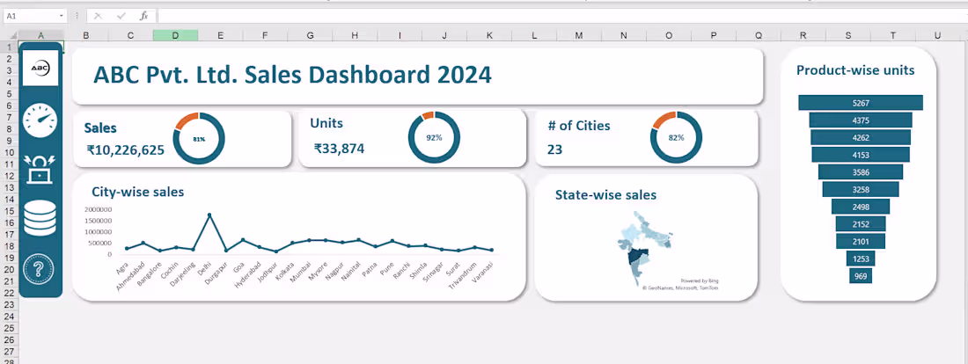Click the Delhi peak point on line chart
Image resolution: width=968 pixels, height=364 pixels.
[x=209, y=215]
